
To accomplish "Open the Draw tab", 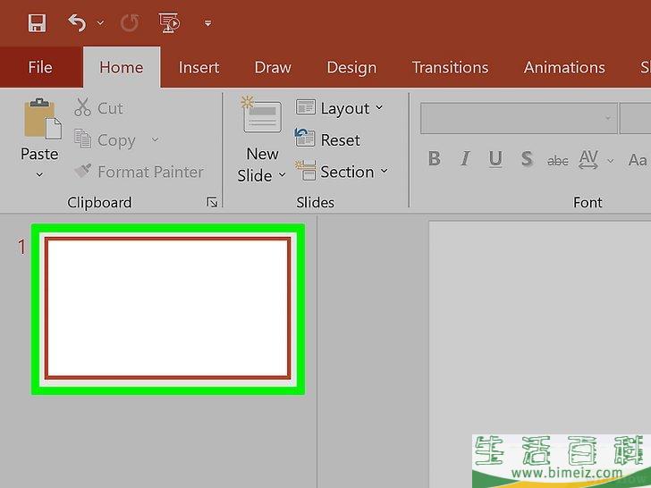I will point(273,67).
